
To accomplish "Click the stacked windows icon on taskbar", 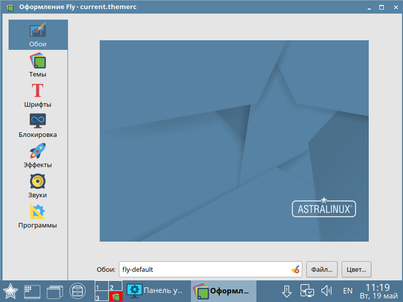I will pos(55,292).
